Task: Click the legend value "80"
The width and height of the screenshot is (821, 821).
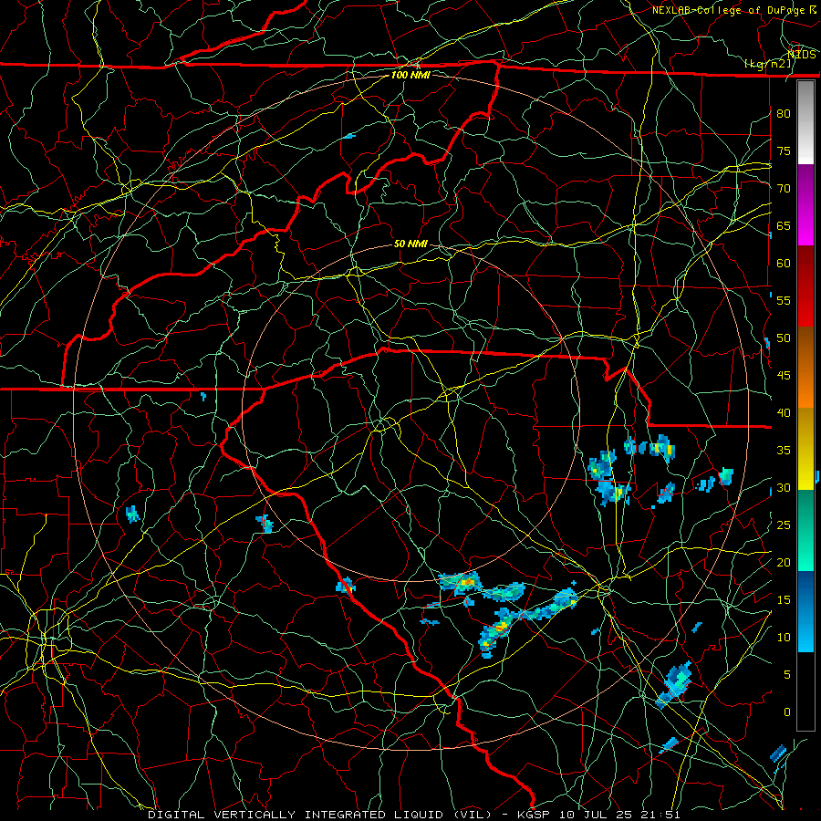Action: [784, 114]
